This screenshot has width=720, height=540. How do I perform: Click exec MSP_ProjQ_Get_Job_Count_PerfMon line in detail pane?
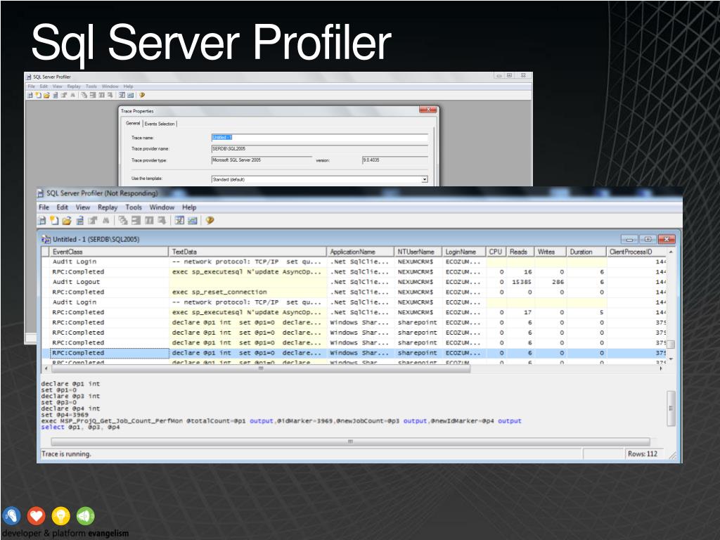tap(281, 420)
